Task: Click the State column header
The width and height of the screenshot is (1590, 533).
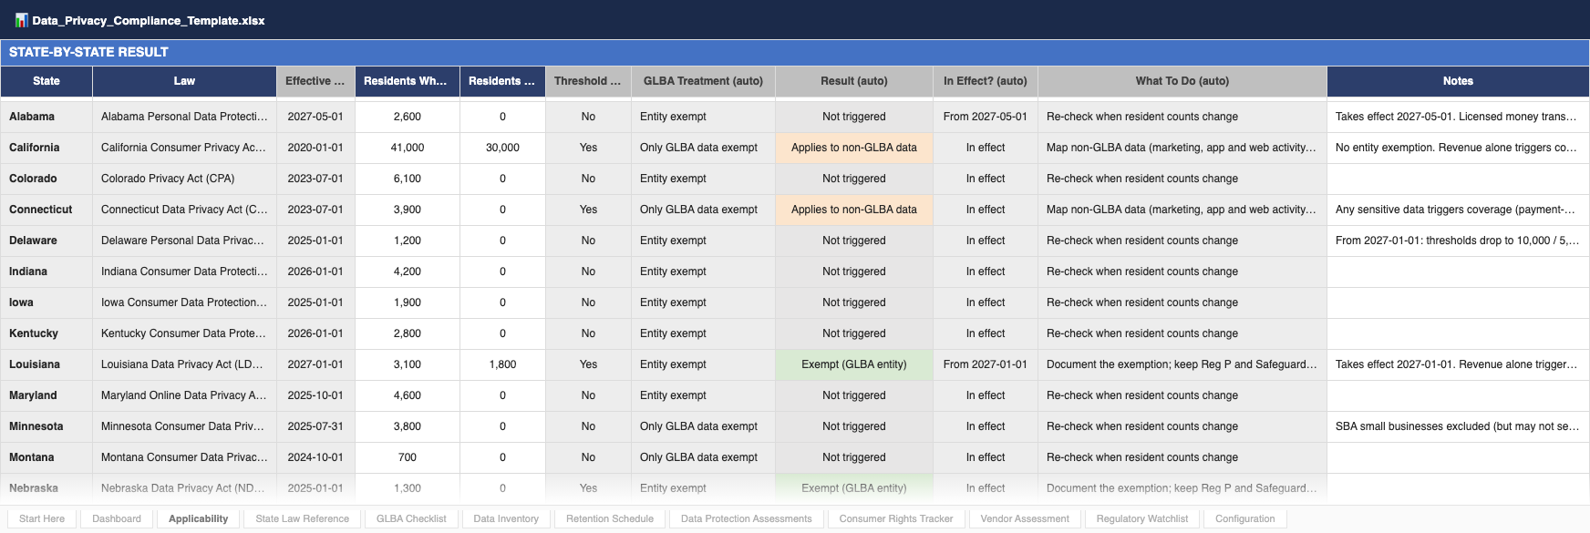Action: pos(46,81)
